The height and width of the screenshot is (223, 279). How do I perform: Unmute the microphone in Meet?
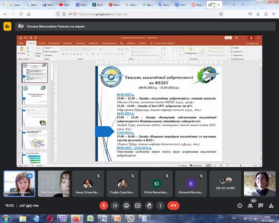point(104,205)
